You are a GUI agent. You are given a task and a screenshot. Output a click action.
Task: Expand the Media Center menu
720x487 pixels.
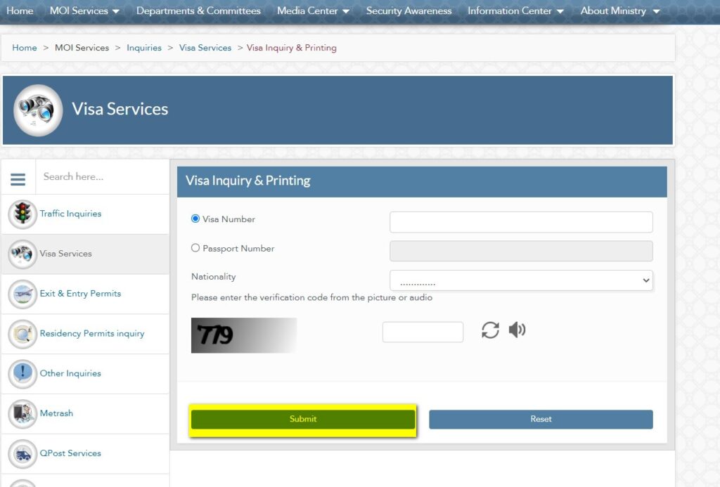[x=313, y=11]
